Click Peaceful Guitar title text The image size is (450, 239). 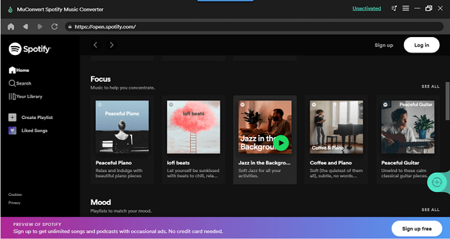[x=400, y=163]
